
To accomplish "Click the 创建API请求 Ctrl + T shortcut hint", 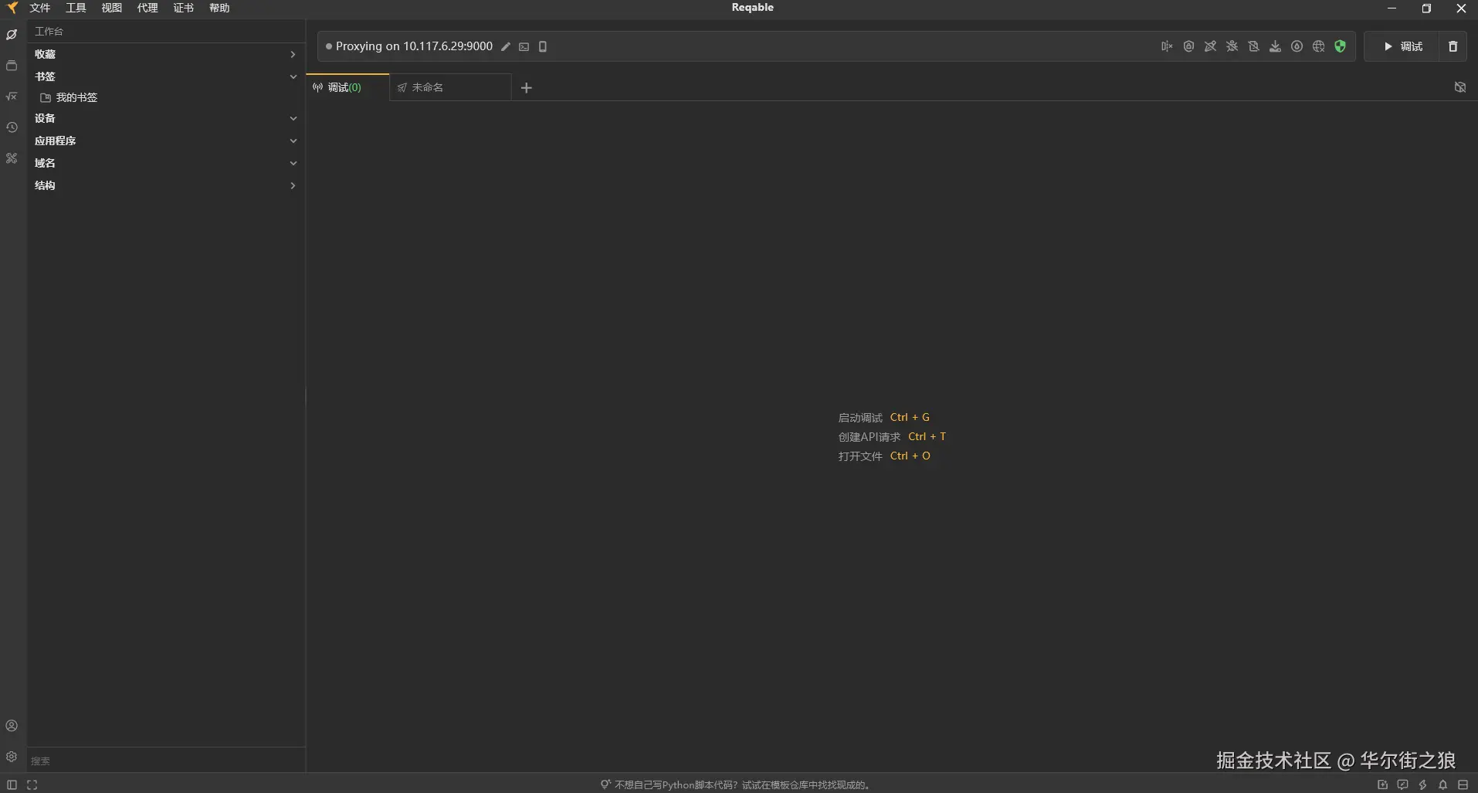I will 892,436.
